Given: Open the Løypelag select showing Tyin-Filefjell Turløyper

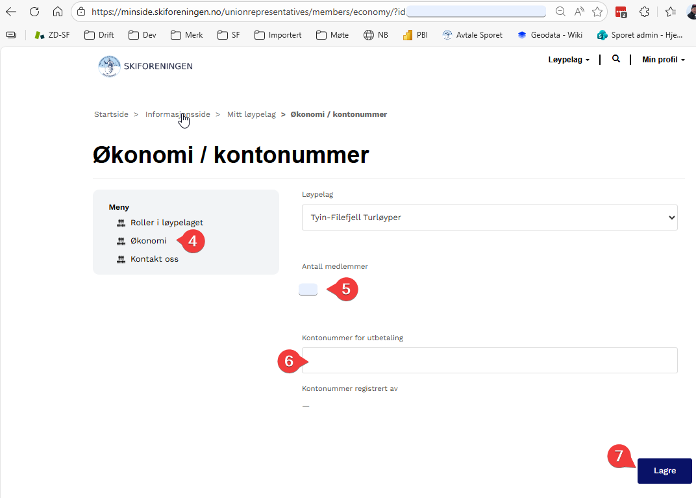Looking at the screenshot, I should tap(489, 218).
